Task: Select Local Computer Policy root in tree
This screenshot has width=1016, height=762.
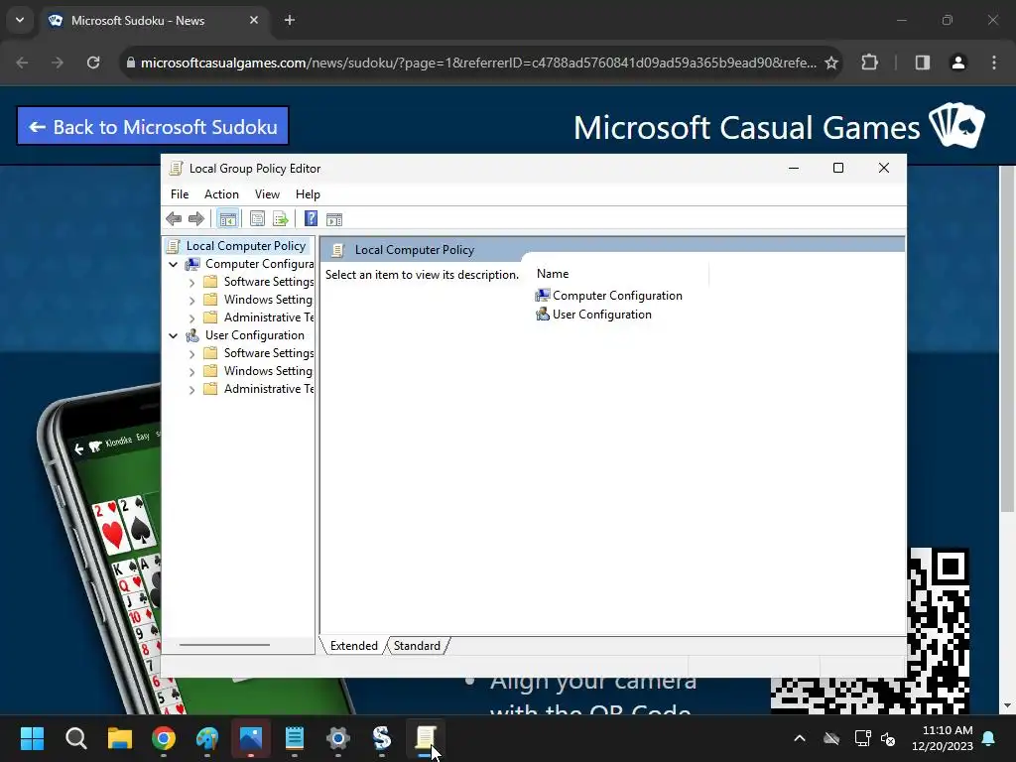Action: (x=246, y=246)
